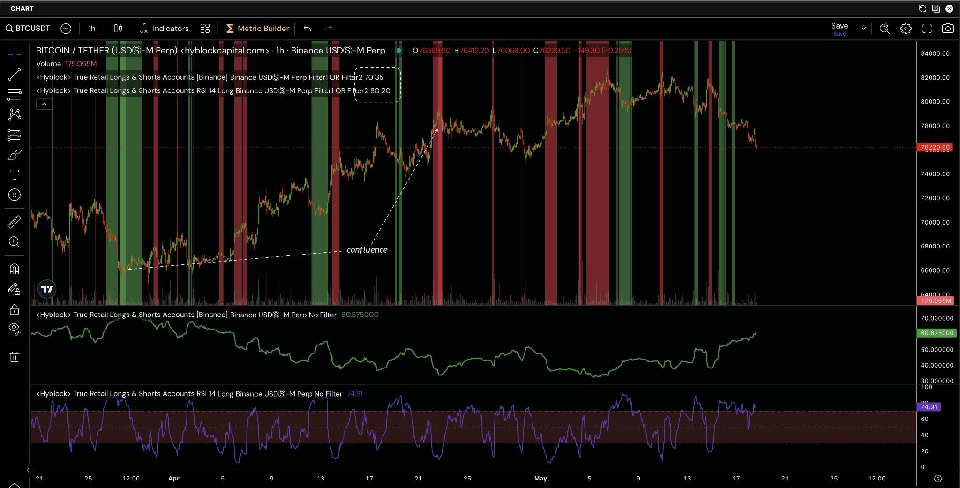Screen dimensions: 960x488
Task: Click the volume label 175.055M on the price axis
Action: pos(935,300)
